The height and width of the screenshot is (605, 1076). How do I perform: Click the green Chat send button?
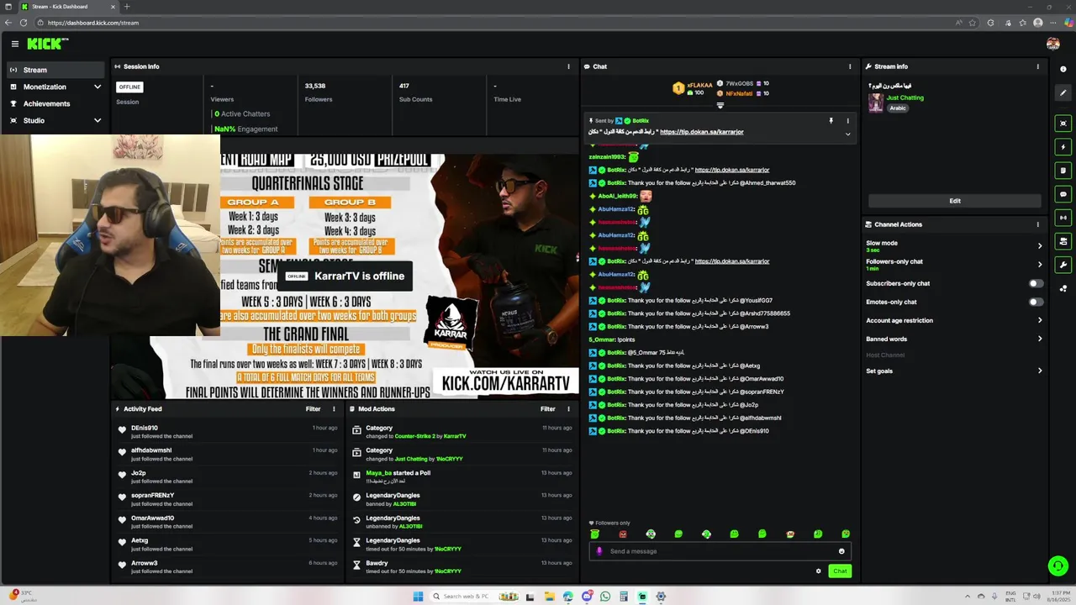coord(840,571)
